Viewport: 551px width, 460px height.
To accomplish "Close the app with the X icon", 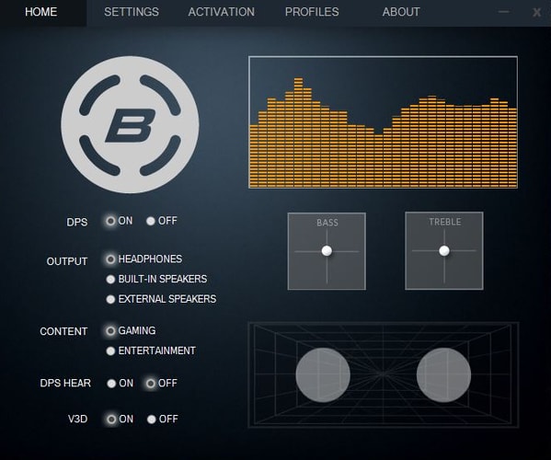I will tap(536, 12).
